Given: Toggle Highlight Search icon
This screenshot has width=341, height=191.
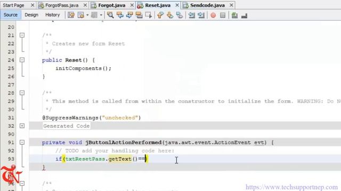Looking at the screenshot, I should click(x=139, y=15).
